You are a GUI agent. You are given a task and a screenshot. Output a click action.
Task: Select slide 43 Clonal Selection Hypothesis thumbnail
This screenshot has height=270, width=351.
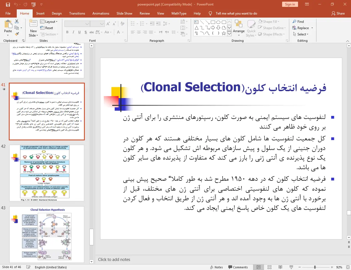[x=47, y=234]
